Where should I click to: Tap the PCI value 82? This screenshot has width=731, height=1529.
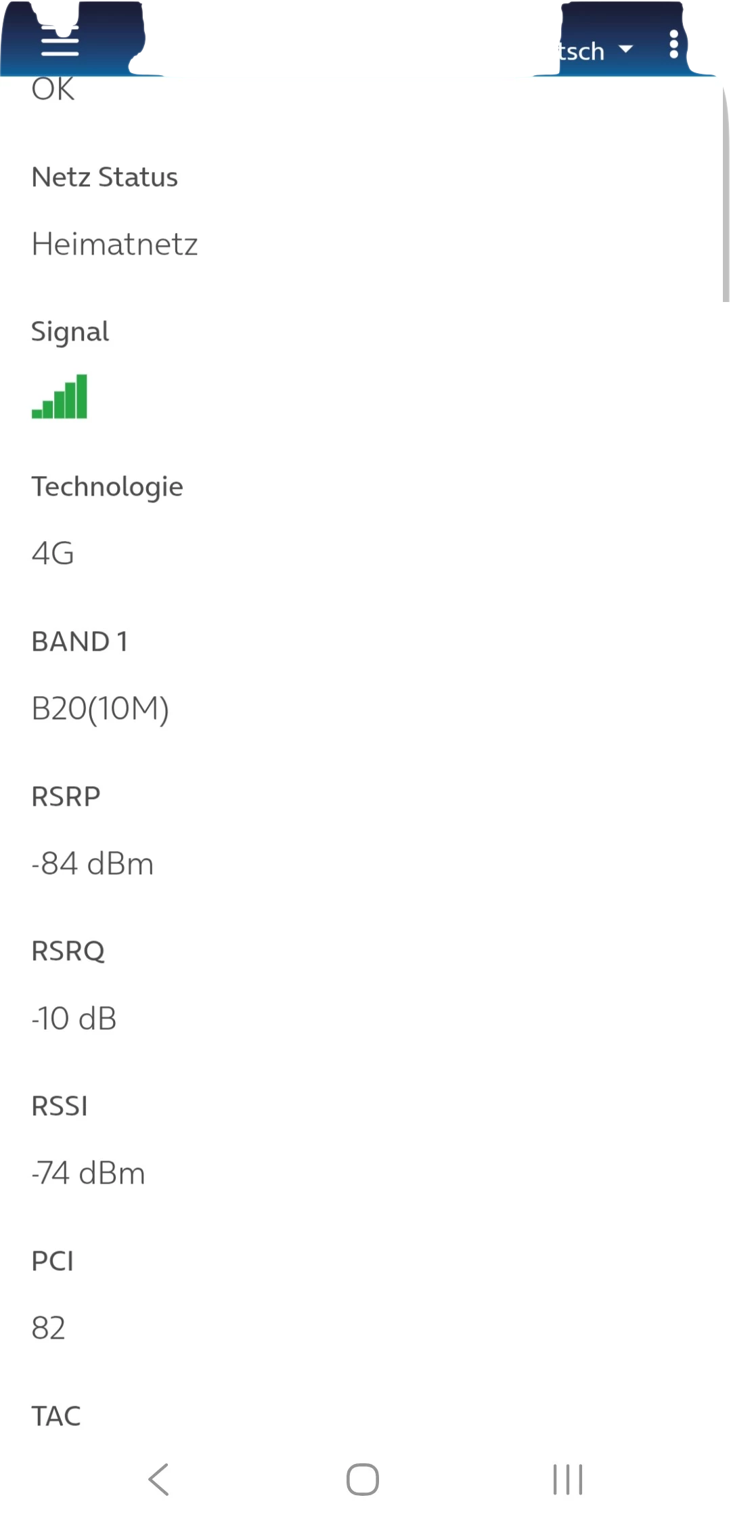coord(49,1329)
